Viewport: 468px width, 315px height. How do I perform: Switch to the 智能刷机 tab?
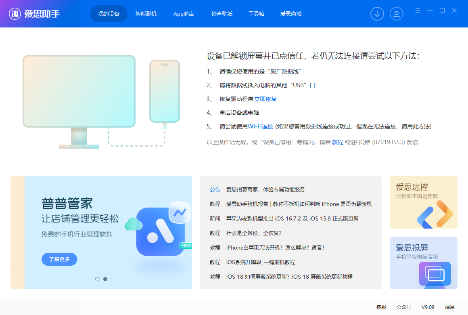[146, 13]
